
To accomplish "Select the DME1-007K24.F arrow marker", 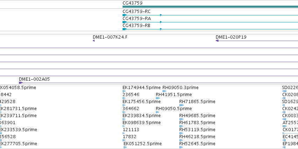I will click(x=94, y=41).
